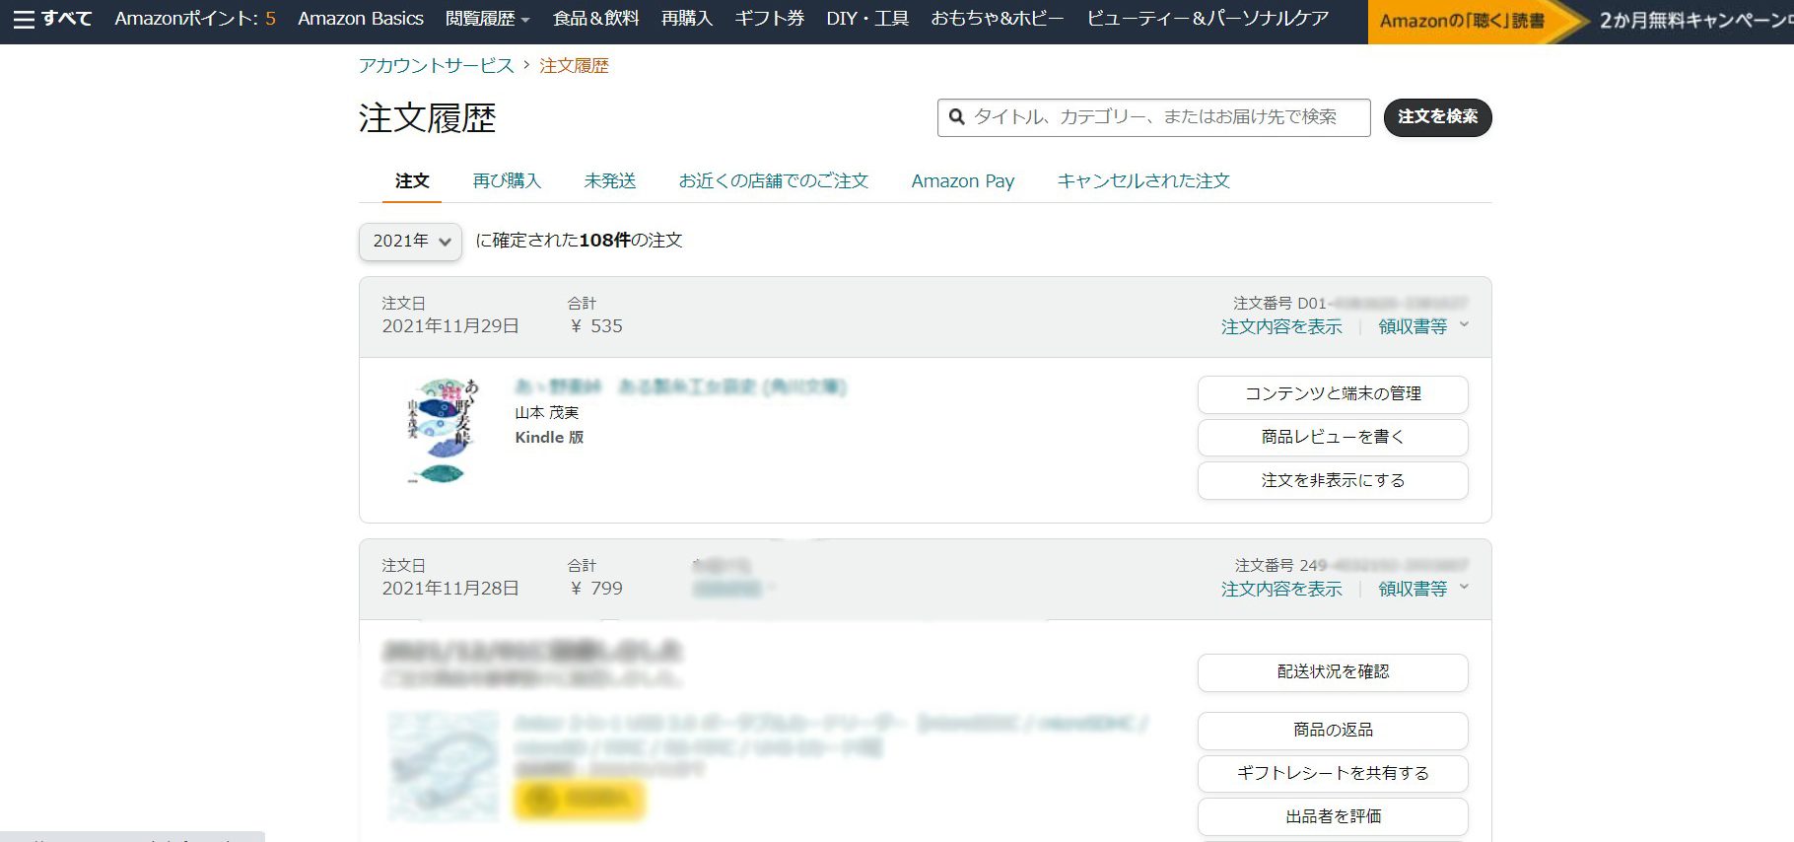
Task: Click the 108件 order count text
Action: [605, 241]
